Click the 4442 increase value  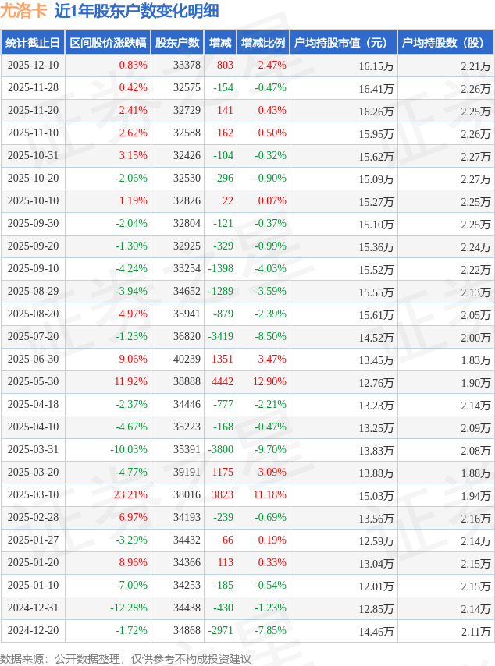click(x=223, y=382)
